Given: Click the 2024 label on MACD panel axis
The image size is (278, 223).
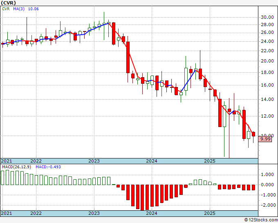Looking at the screenshot, I should pos(152,213).
